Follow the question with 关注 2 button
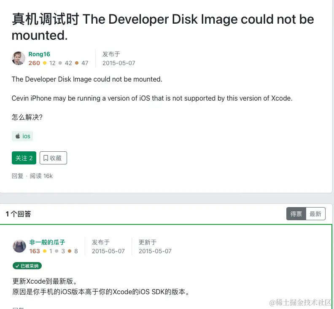 [x=24, y=158]
